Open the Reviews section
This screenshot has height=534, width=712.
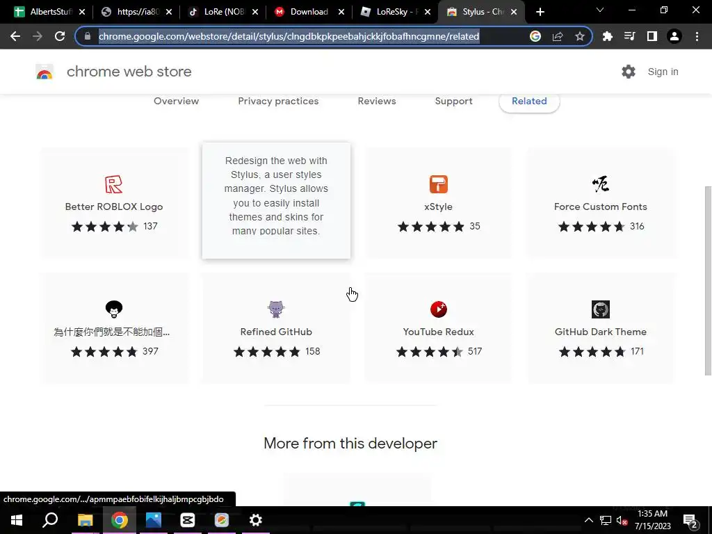point(377,101)
